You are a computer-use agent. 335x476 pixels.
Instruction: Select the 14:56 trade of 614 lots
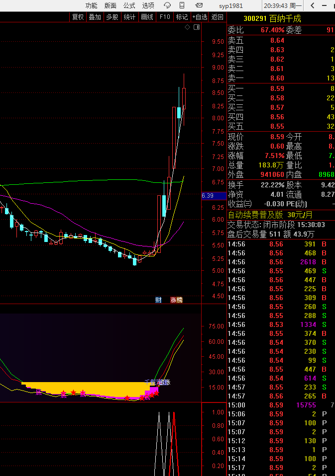pos(281,378)
